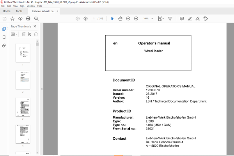Open the Help menu
Image resolution: width=234 pixels, height=156 pixels.
(39, 6)
